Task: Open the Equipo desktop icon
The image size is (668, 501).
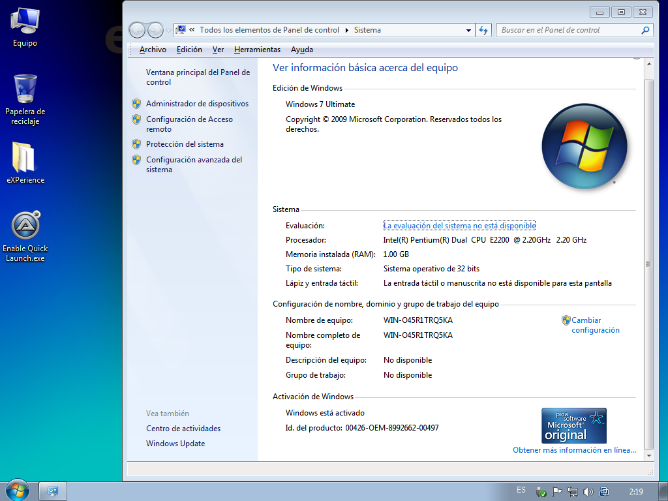Action: (x=25, y=27)
